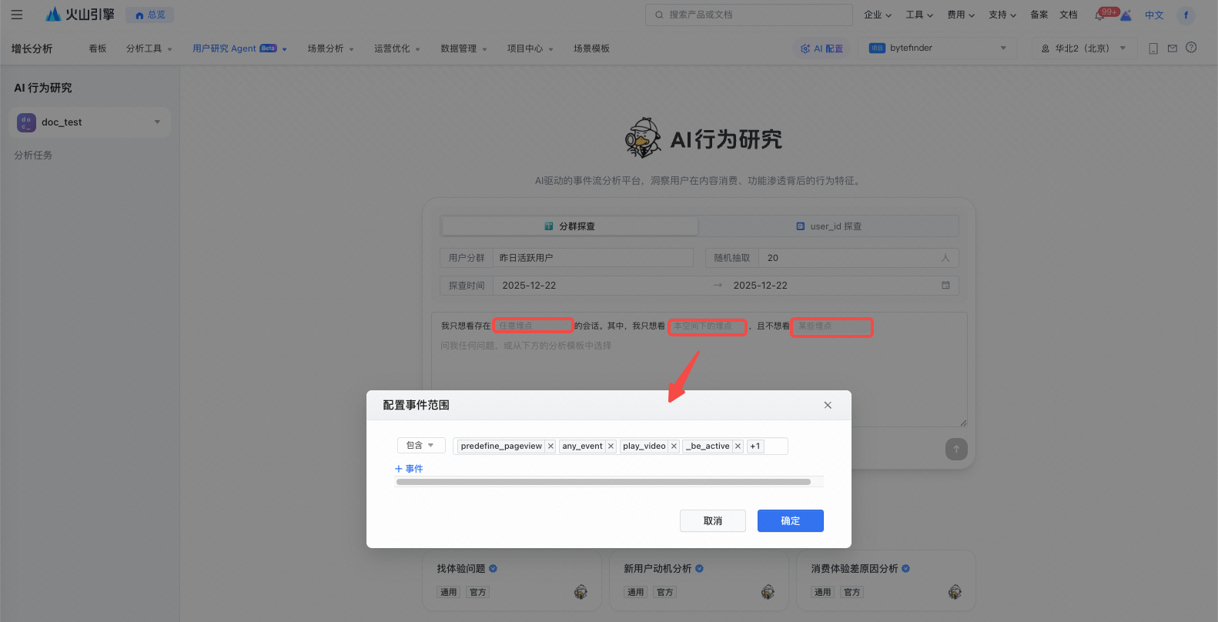
Task: Open 备案 link
Action: (1039, 15)
